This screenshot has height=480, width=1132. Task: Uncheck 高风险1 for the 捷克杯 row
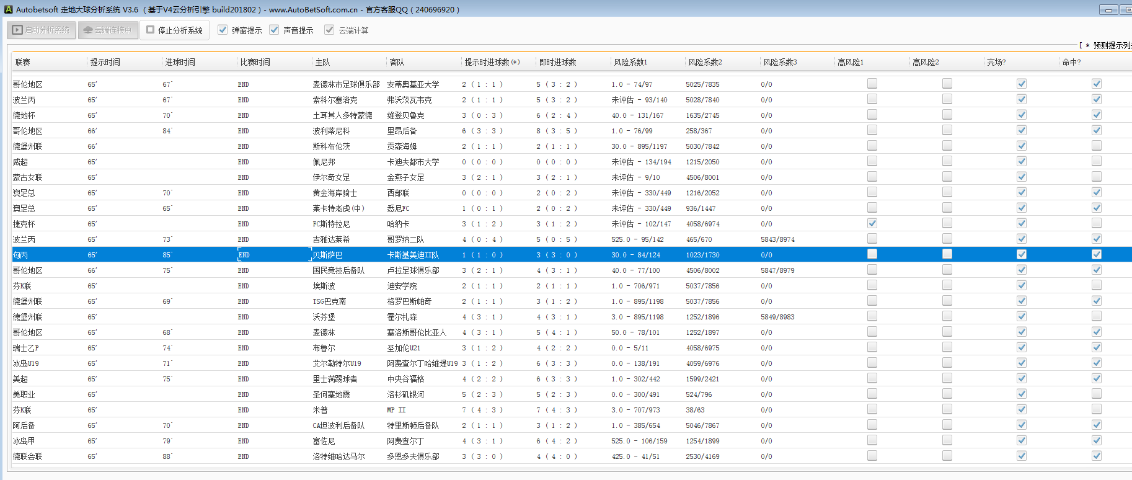pos(872,223)
